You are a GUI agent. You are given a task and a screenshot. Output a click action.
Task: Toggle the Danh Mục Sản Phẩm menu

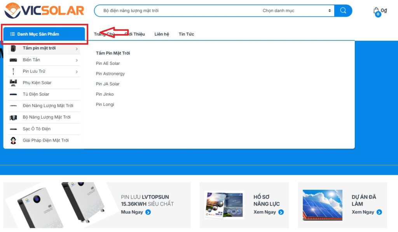44,34
